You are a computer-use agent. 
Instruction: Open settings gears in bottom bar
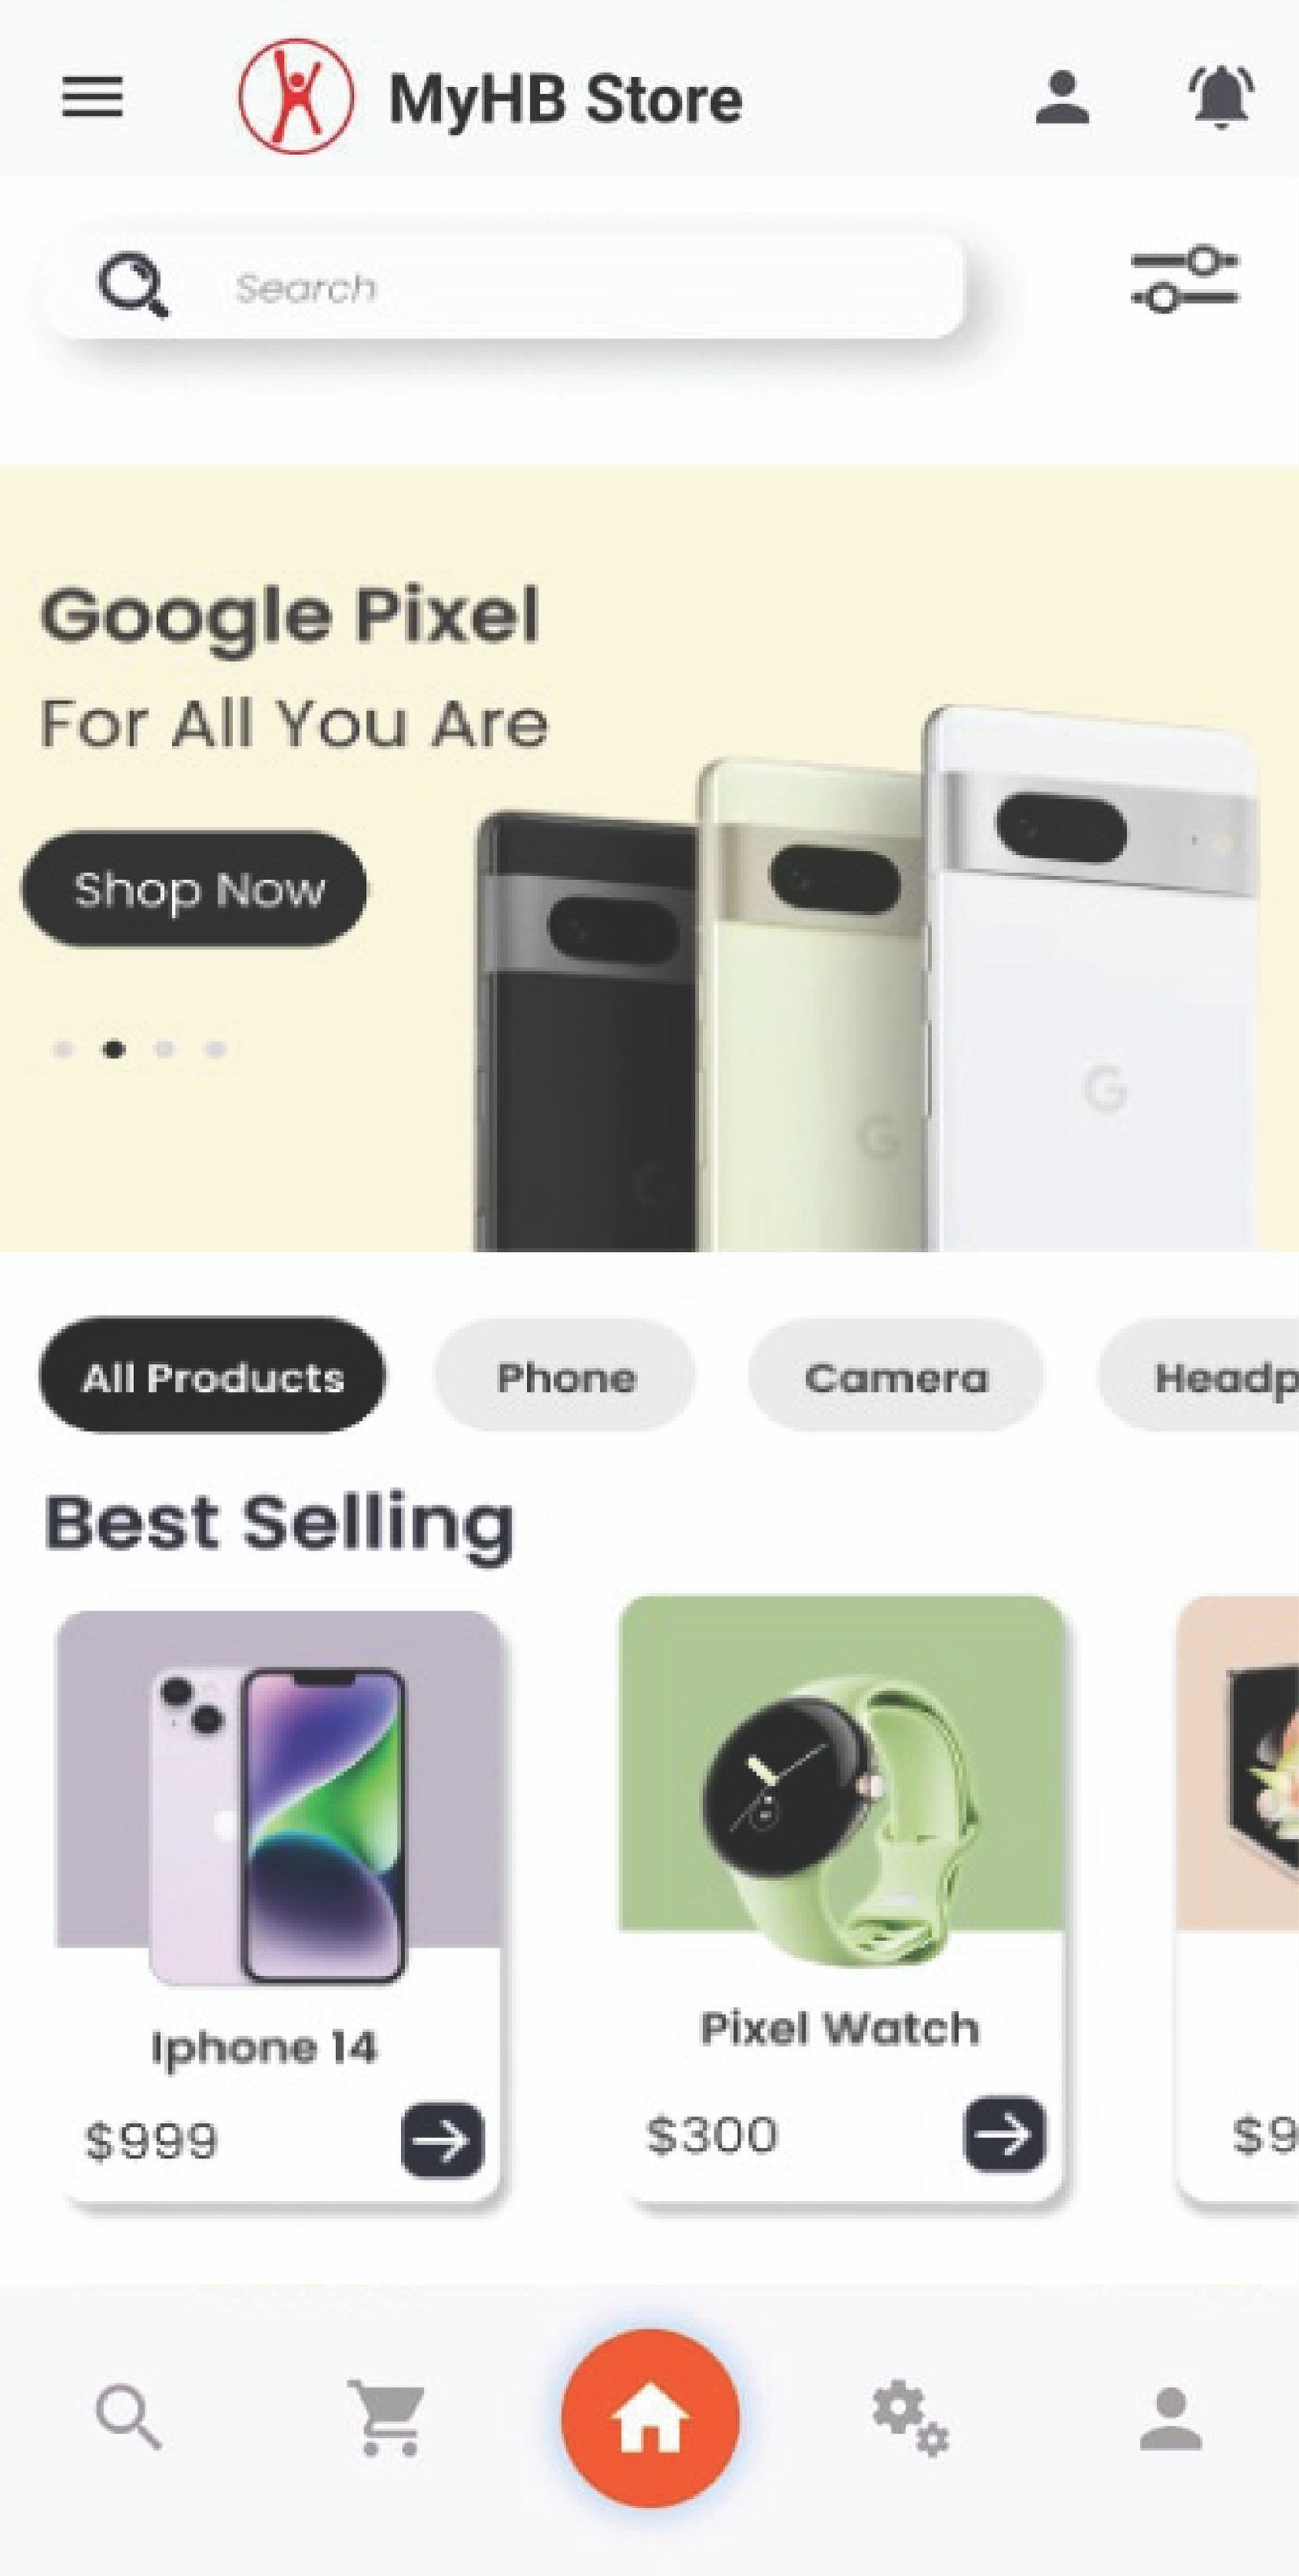click(x=910, y=2418)
